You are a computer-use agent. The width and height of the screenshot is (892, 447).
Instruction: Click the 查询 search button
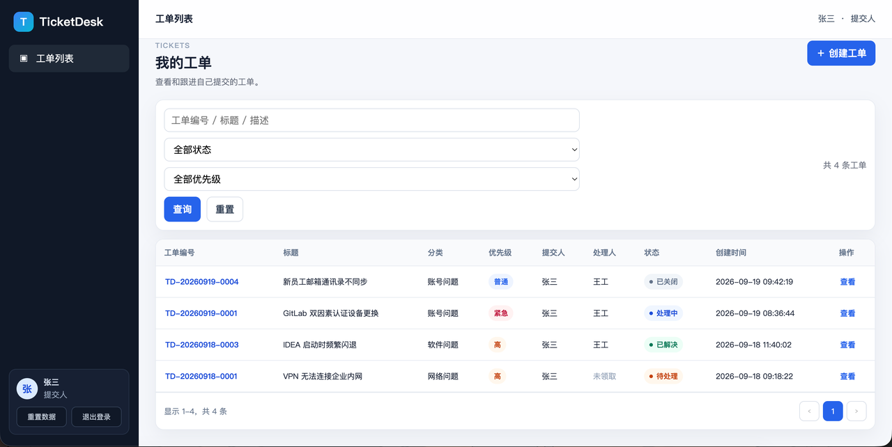click(x=183, y=209)
